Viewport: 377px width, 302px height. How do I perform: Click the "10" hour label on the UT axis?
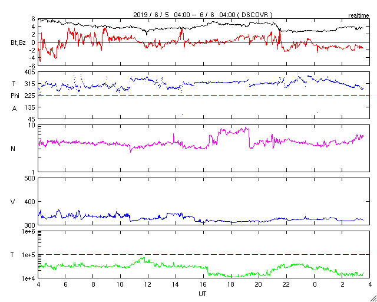(x=120, y=284)
